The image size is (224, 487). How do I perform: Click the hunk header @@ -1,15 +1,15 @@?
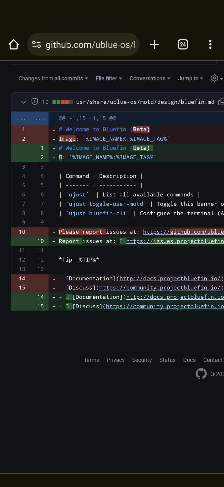(x=87, y=118)
